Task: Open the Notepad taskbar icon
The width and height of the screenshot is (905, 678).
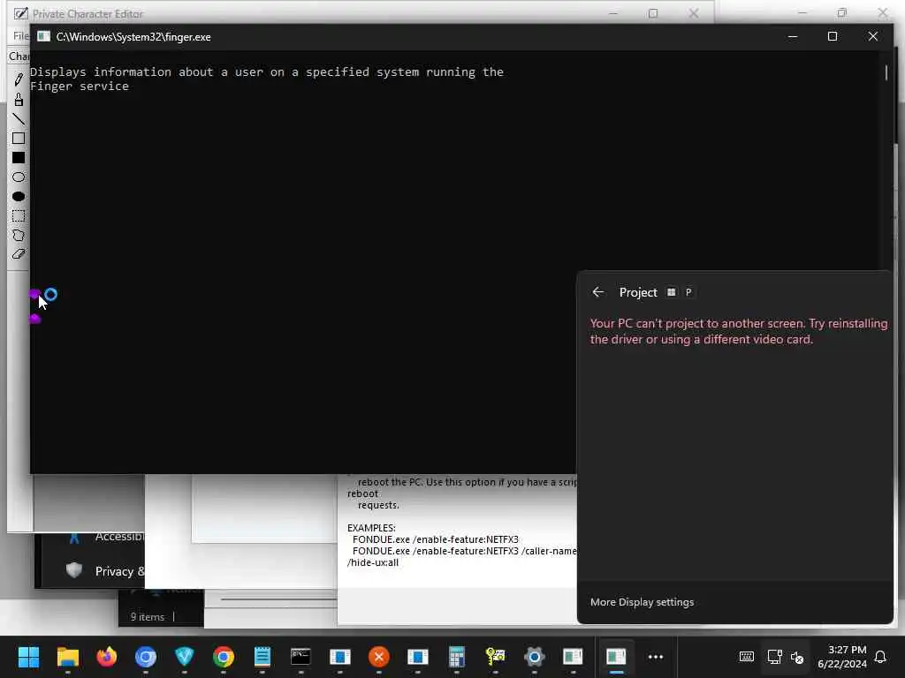Action: [x=262, y=657]
